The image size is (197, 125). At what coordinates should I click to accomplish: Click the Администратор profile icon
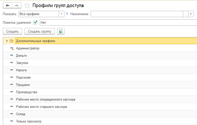tap(12, 48)
